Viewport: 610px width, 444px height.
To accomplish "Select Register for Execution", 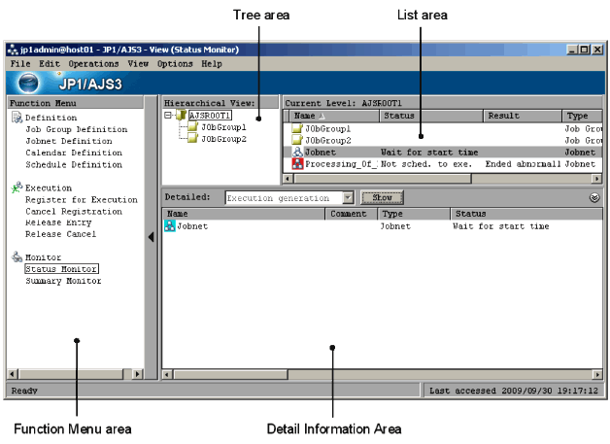I will click(x=82, y=199).
